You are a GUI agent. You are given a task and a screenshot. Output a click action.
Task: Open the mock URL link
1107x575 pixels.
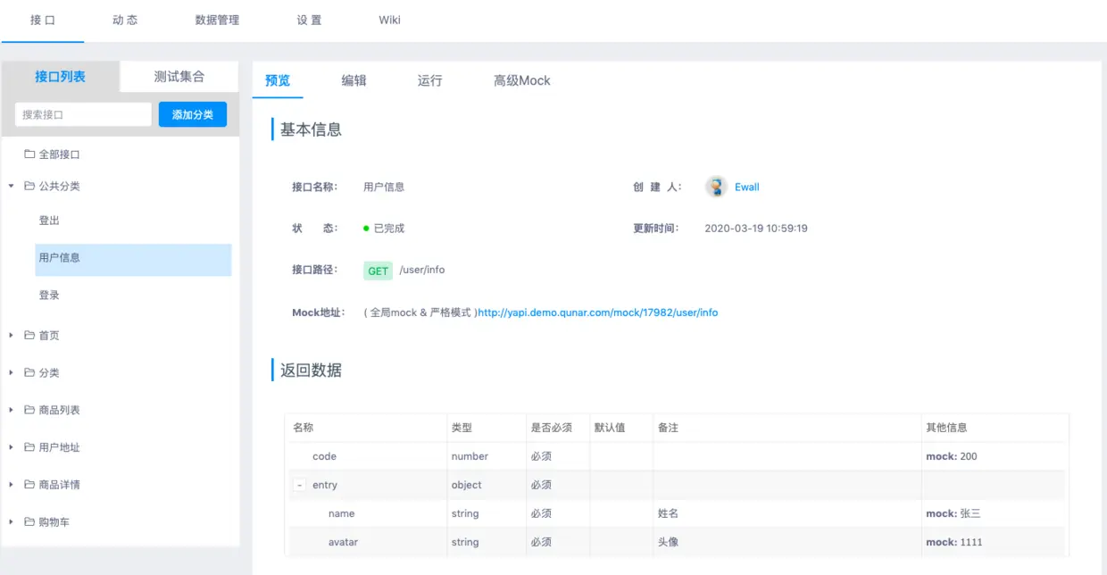[x=598, y=312]
